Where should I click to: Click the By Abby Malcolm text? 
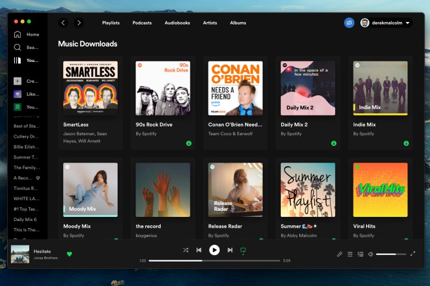299,235
